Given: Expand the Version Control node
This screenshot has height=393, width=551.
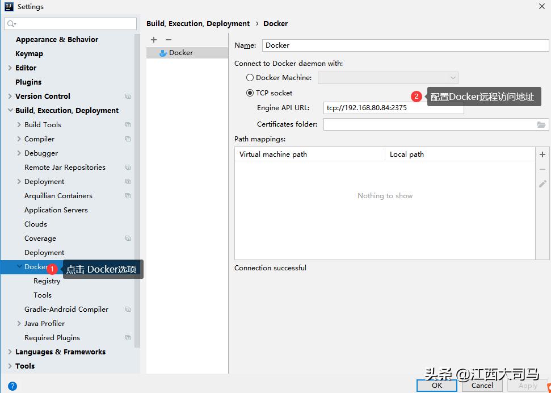Looking at the screenshot, I should point(10,96).
